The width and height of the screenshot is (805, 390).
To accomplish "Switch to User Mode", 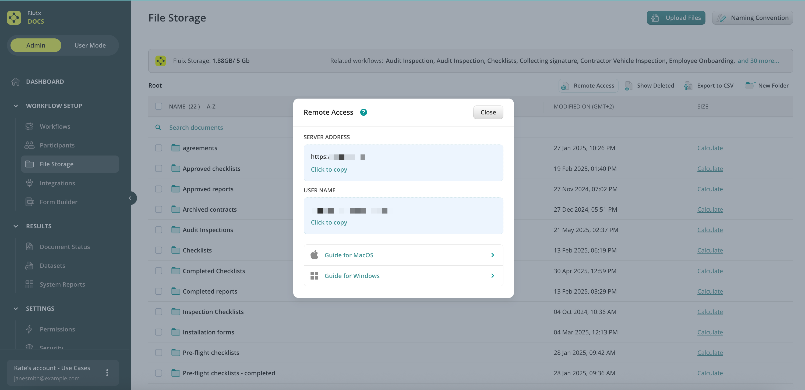I will 90,45.
